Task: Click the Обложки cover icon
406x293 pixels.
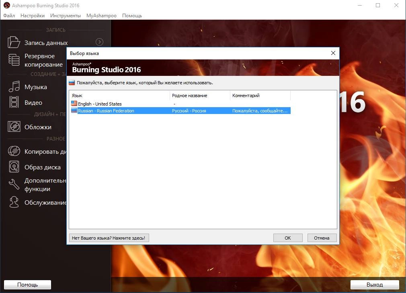Action: (14, 127)
